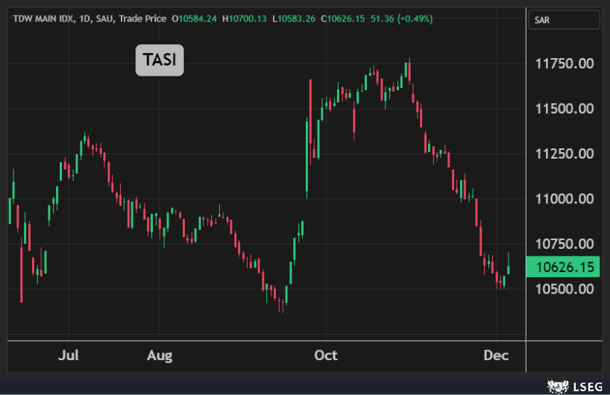Click the Dec label on the time axis
Viewport: 610px width, 395px height.
[496, 355]
